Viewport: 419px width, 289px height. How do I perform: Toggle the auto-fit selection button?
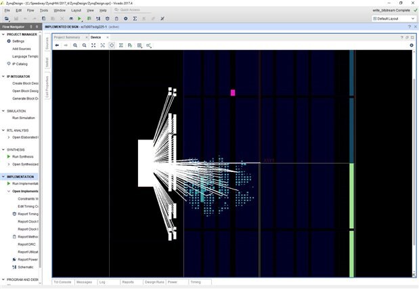112,45
